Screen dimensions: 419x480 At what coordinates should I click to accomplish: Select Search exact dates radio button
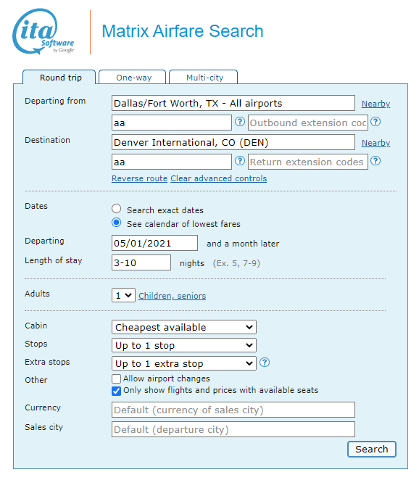116,209
